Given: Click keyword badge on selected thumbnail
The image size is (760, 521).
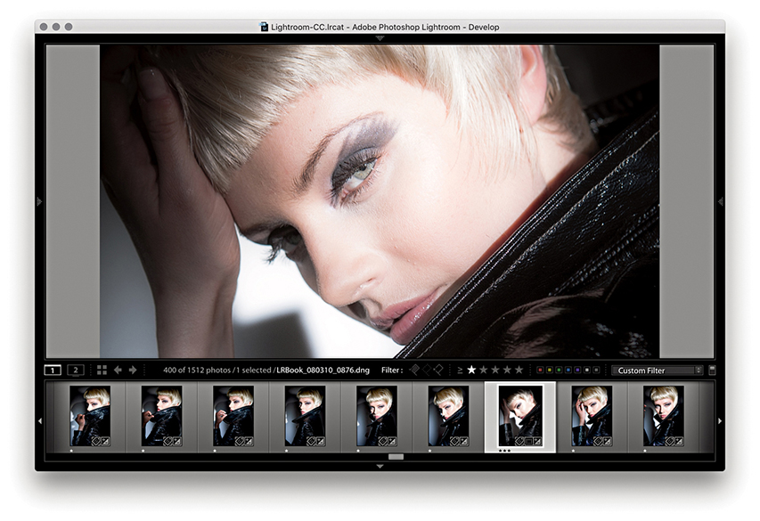Looking at the screenshot, I should point(519,441).
